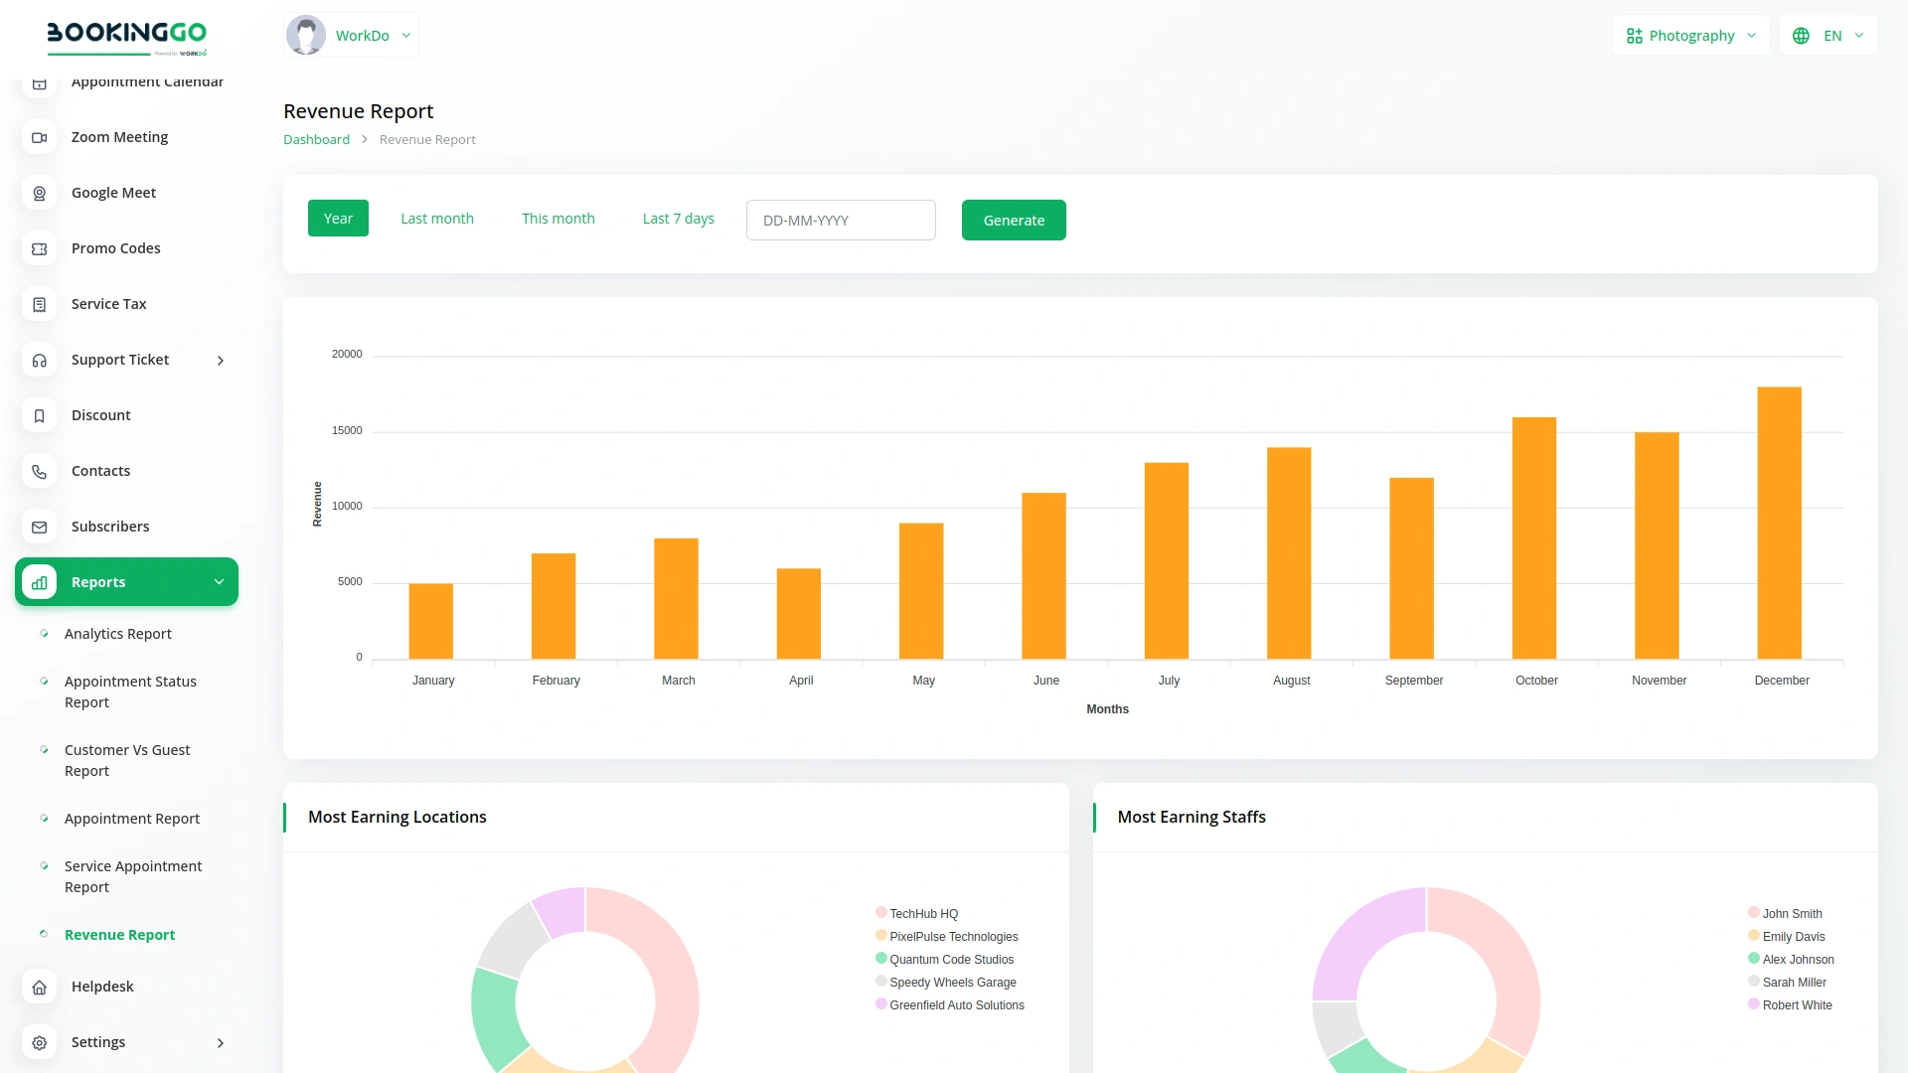Viewport: 1908px width, 1073px height.
Task: Collapse the Reports section chevron
Action: coord(219,581)
